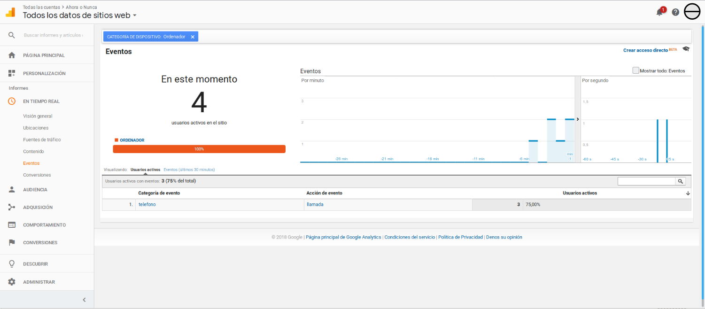Click the Página Principal home icon

pyautogui.click(x=12, y=55)
